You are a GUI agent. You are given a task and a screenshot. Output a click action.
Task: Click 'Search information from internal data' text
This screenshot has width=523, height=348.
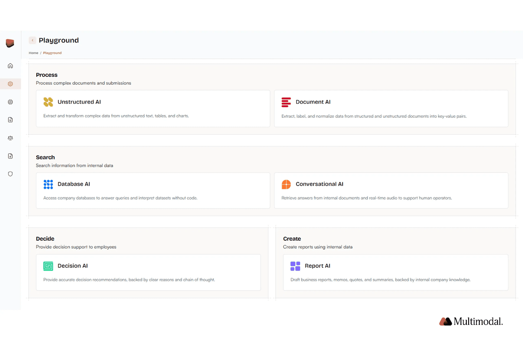(x=75, y=166)
